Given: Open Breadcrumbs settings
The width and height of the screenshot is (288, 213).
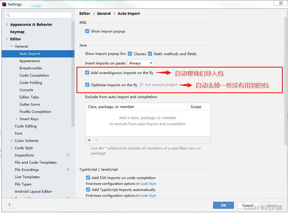Looking at the screenshot, I should (x=31, y=68).
